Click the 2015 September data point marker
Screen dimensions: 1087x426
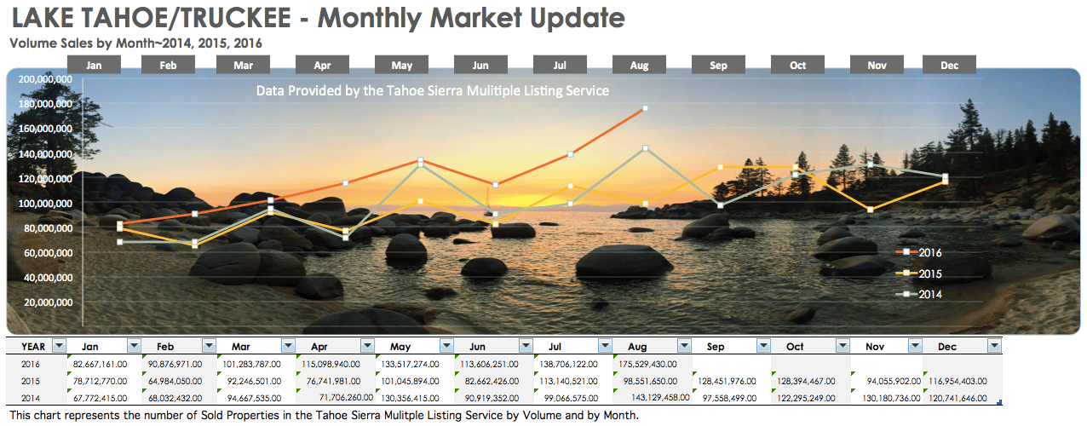pos(720,167)
